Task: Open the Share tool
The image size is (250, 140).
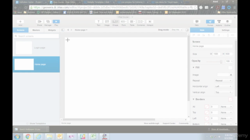Action: click(x=39, y=22)
